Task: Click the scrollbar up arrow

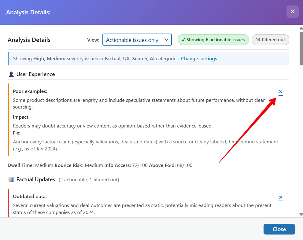Action: 301,28
